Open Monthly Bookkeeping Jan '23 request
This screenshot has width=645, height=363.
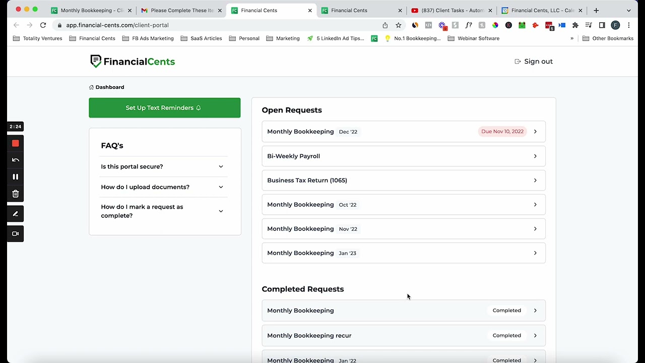(x=404, y=253)
